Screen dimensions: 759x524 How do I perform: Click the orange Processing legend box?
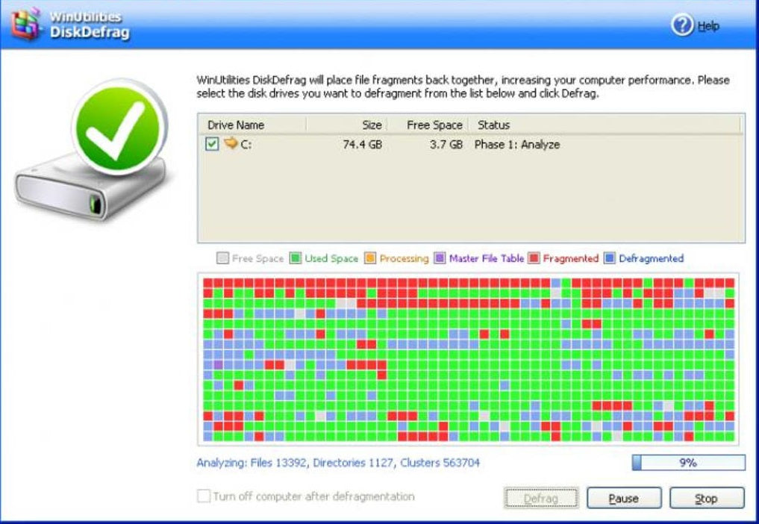(370, 258)
